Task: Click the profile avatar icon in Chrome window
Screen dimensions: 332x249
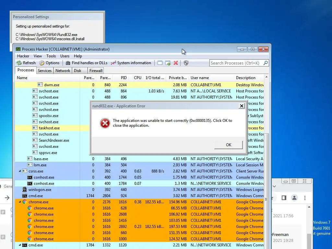Action: [x=294, y=198]
